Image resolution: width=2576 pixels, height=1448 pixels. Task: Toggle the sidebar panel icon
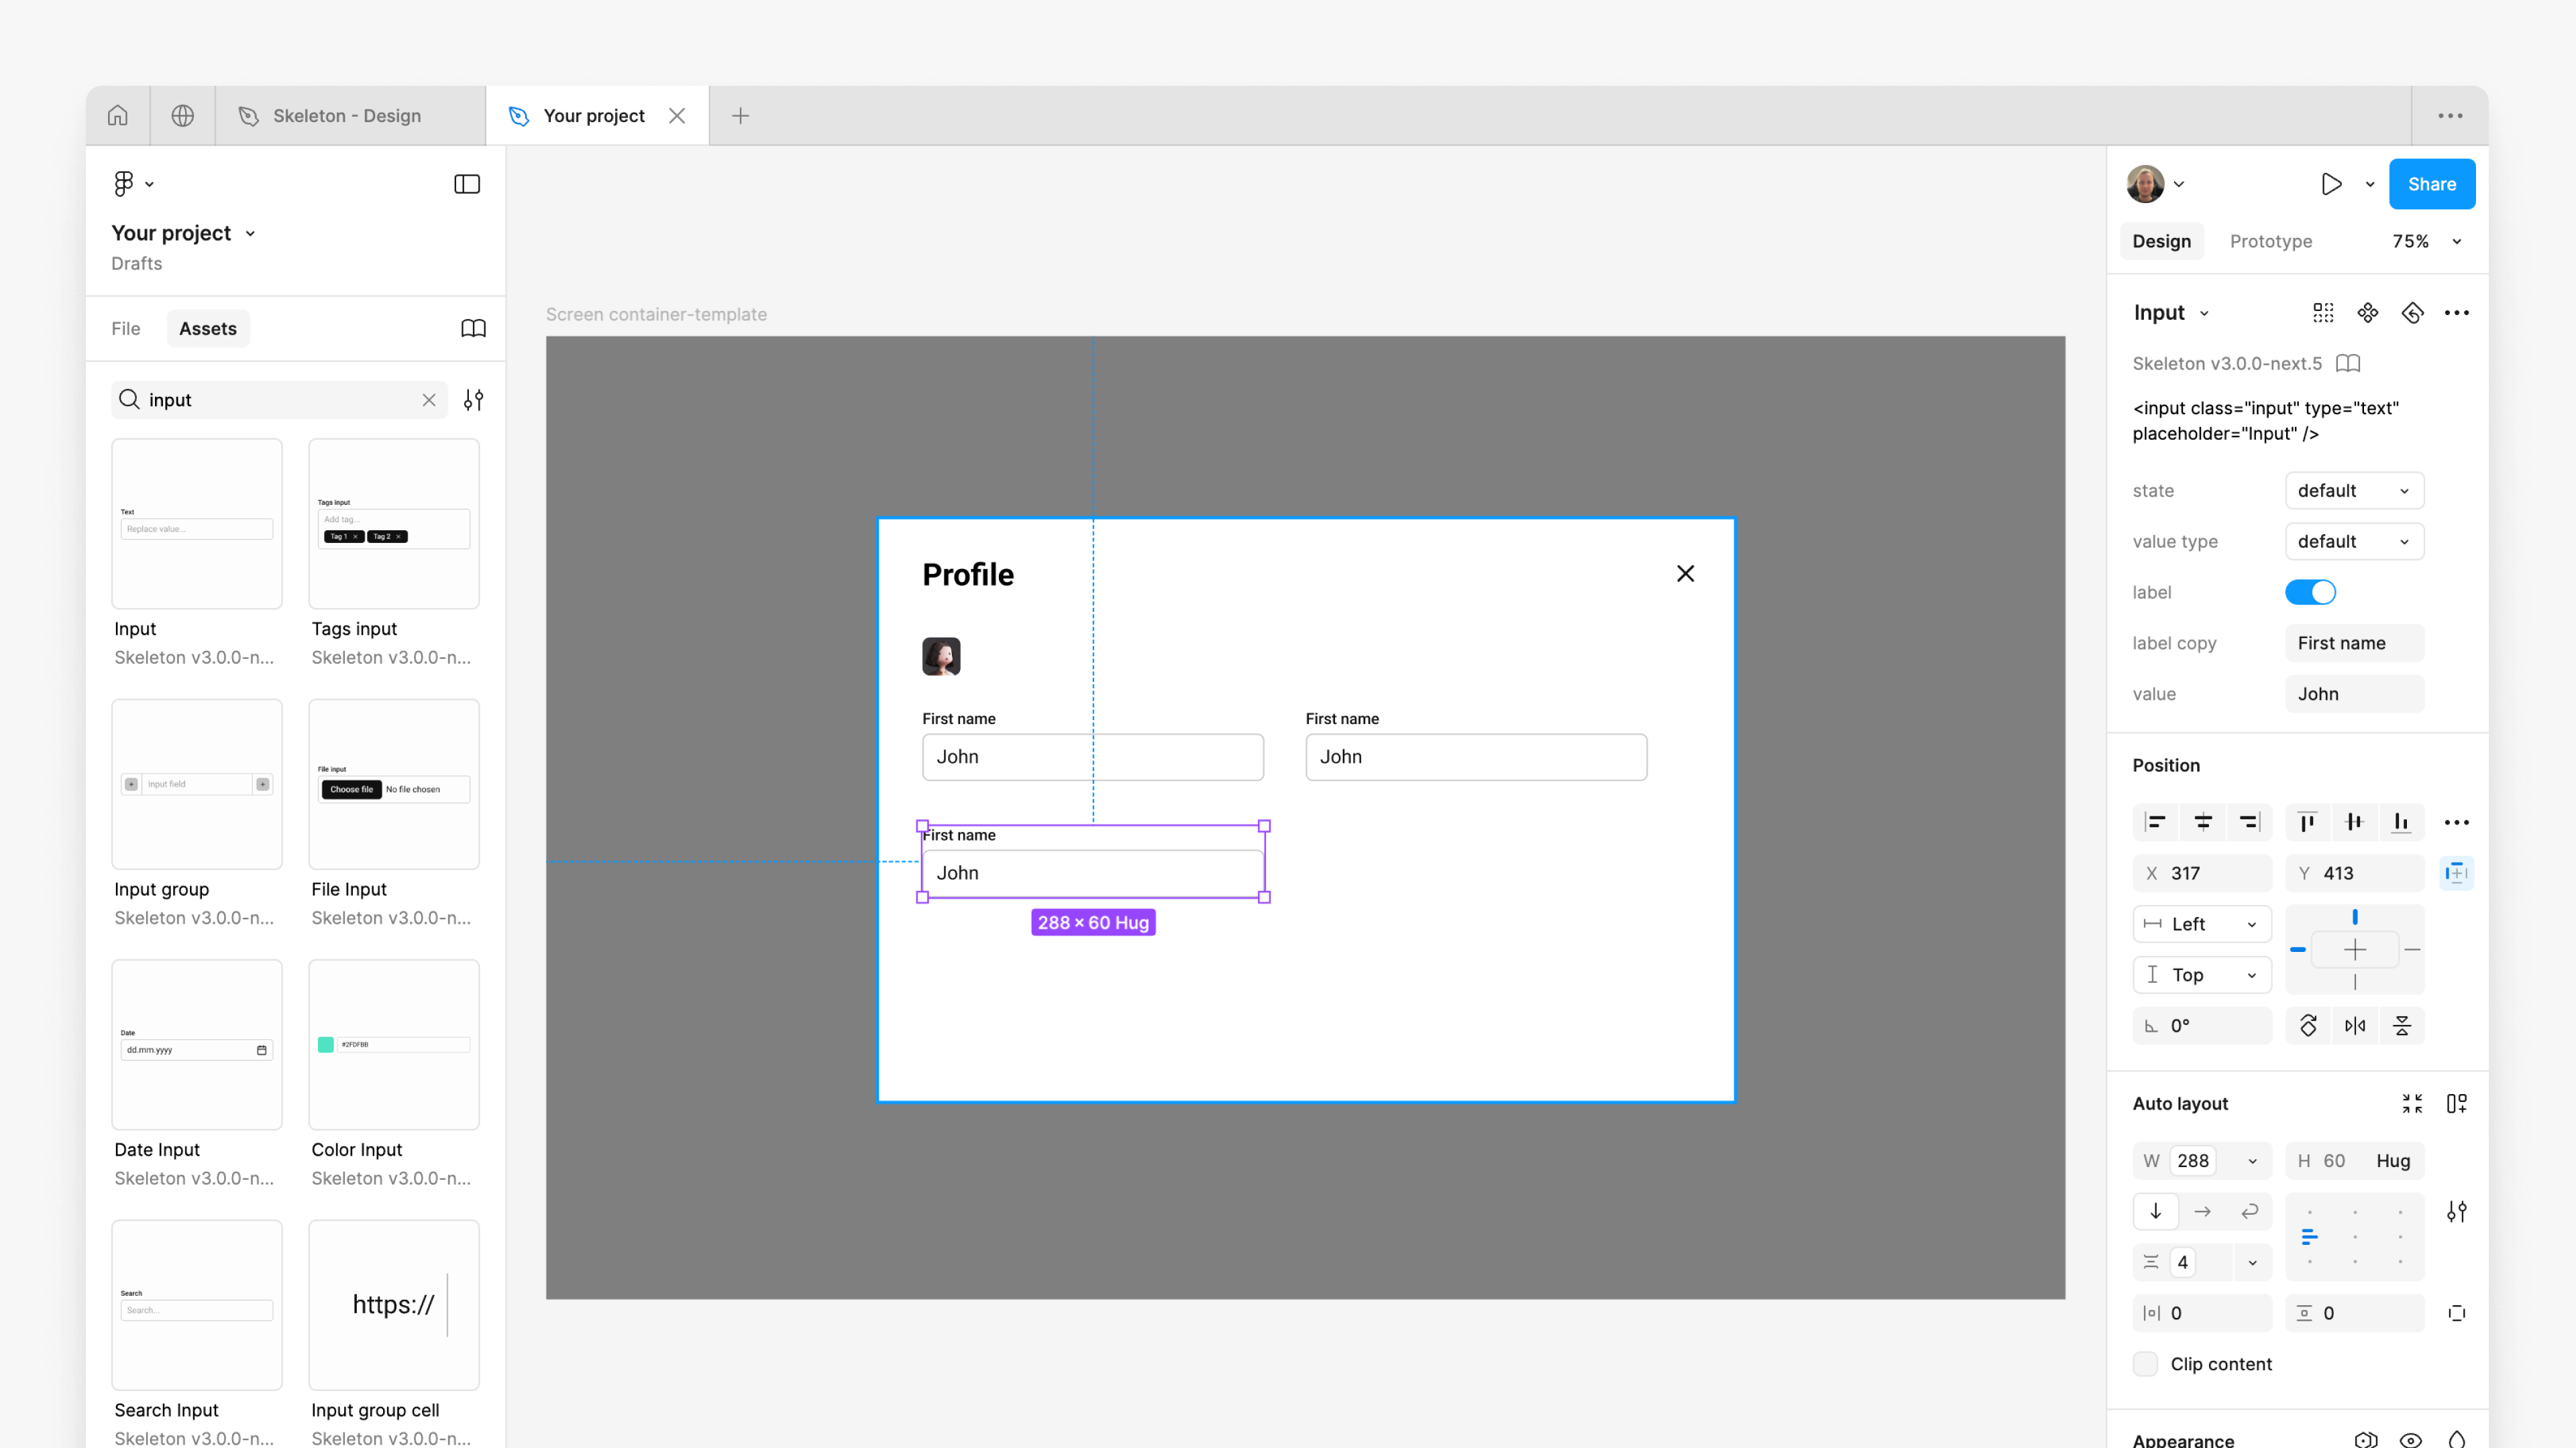coord(467,184)
